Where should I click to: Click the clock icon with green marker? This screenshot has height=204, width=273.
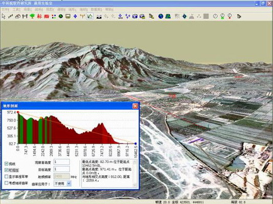pyautogui.click(x=222, y=16)
